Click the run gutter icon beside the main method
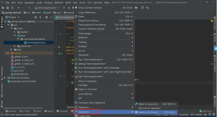 (x=61, y=76)
